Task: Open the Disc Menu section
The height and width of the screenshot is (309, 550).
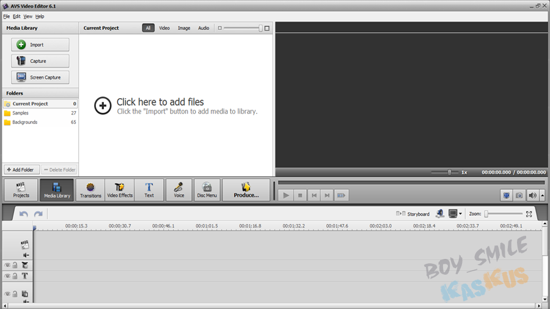Action: click(207, 190)
